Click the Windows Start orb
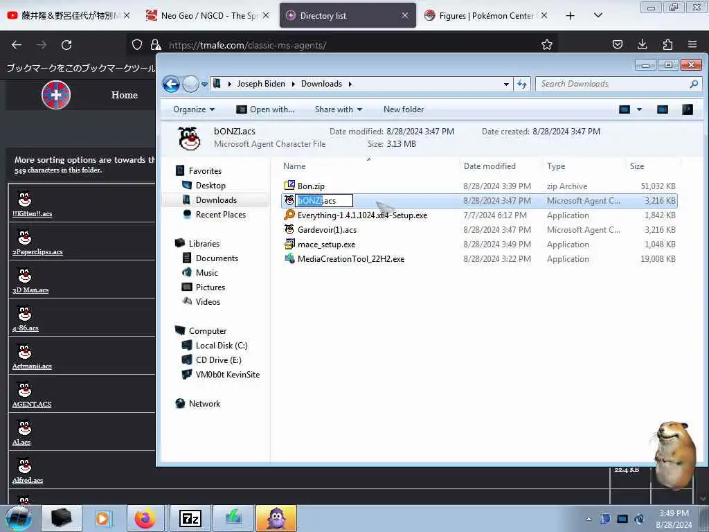Image resolution: width=709 pixels, height=532 pixels. point(19,518)
